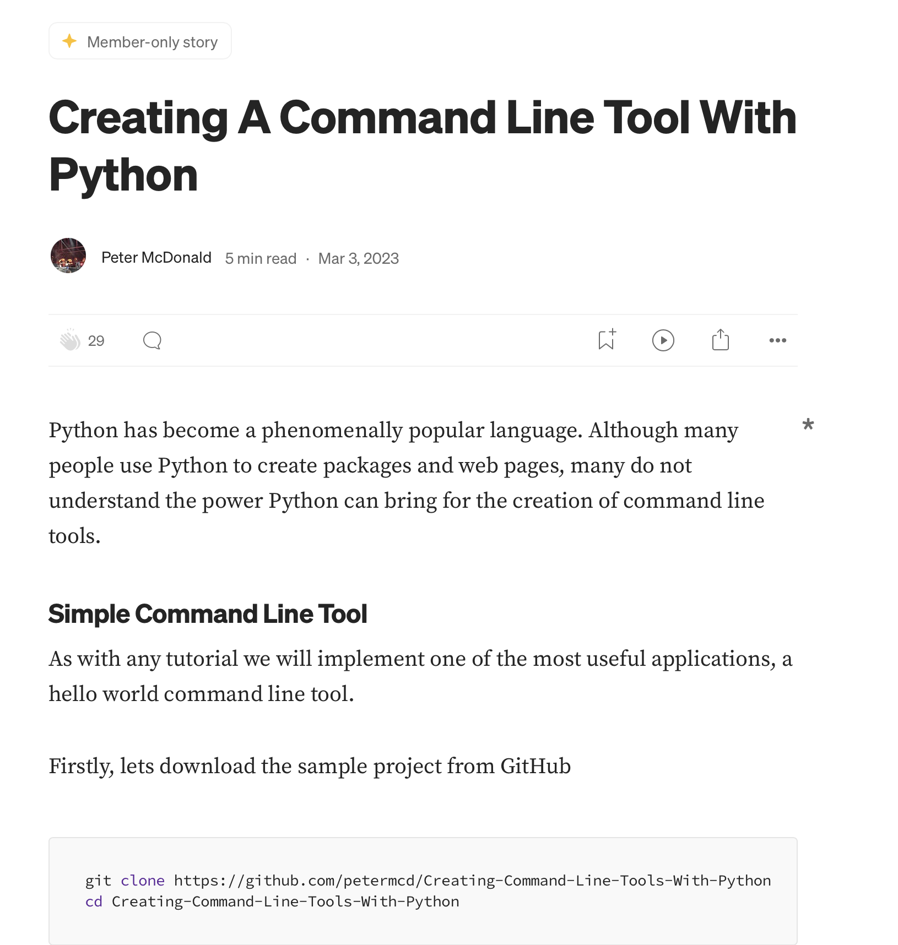Click the GitHub repository URL

[x=471, y=881]
